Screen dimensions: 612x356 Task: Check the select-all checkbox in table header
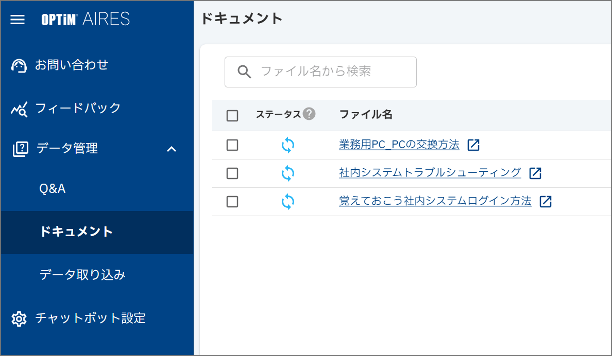pyautogui.click(x=232, y=116)
